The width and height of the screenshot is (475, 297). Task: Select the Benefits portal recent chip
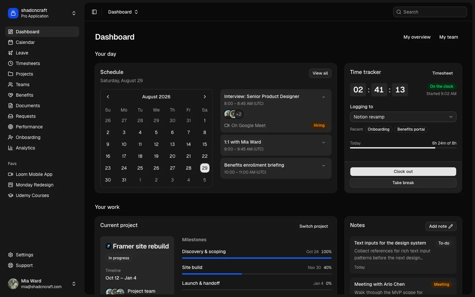411,129
